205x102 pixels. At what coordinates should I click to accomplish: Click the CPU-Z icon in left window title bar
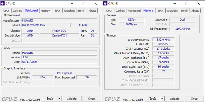(3, 3)
